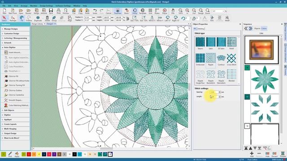This screenshot has width=287, height=161.
Task: Open the Recent designs dropdown
Action: pyautogui.click(x=28, y=11)
